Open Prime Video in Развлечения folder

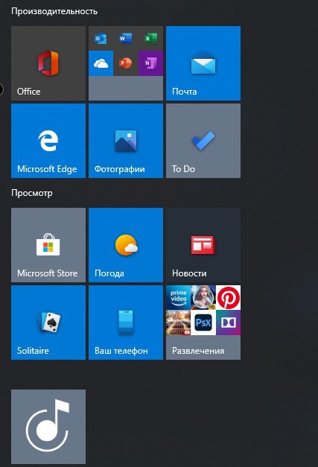tap(178, 297)
